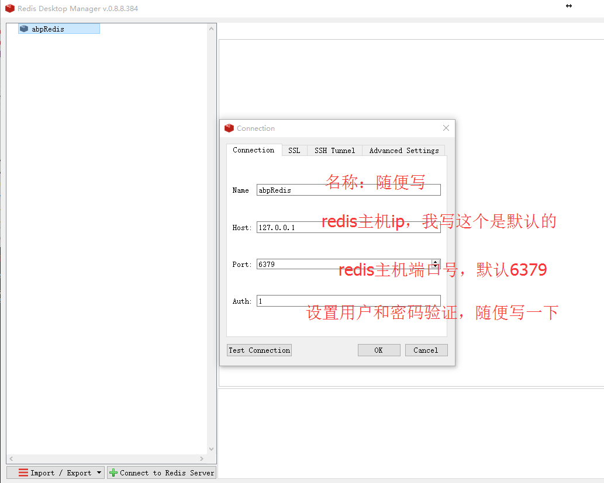Screen dimensions: 604x483
Task: Click left arrow of horizontal scrollbar
Action: [12, 458]
